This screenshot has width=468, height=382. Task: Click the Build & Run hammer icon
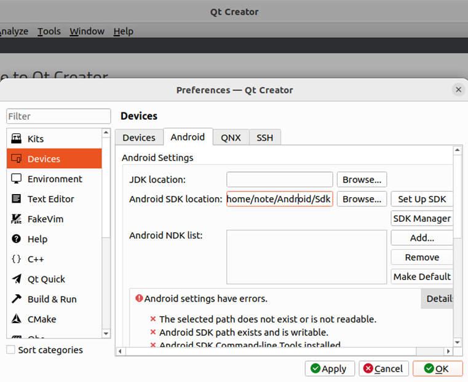click(16, 298)
